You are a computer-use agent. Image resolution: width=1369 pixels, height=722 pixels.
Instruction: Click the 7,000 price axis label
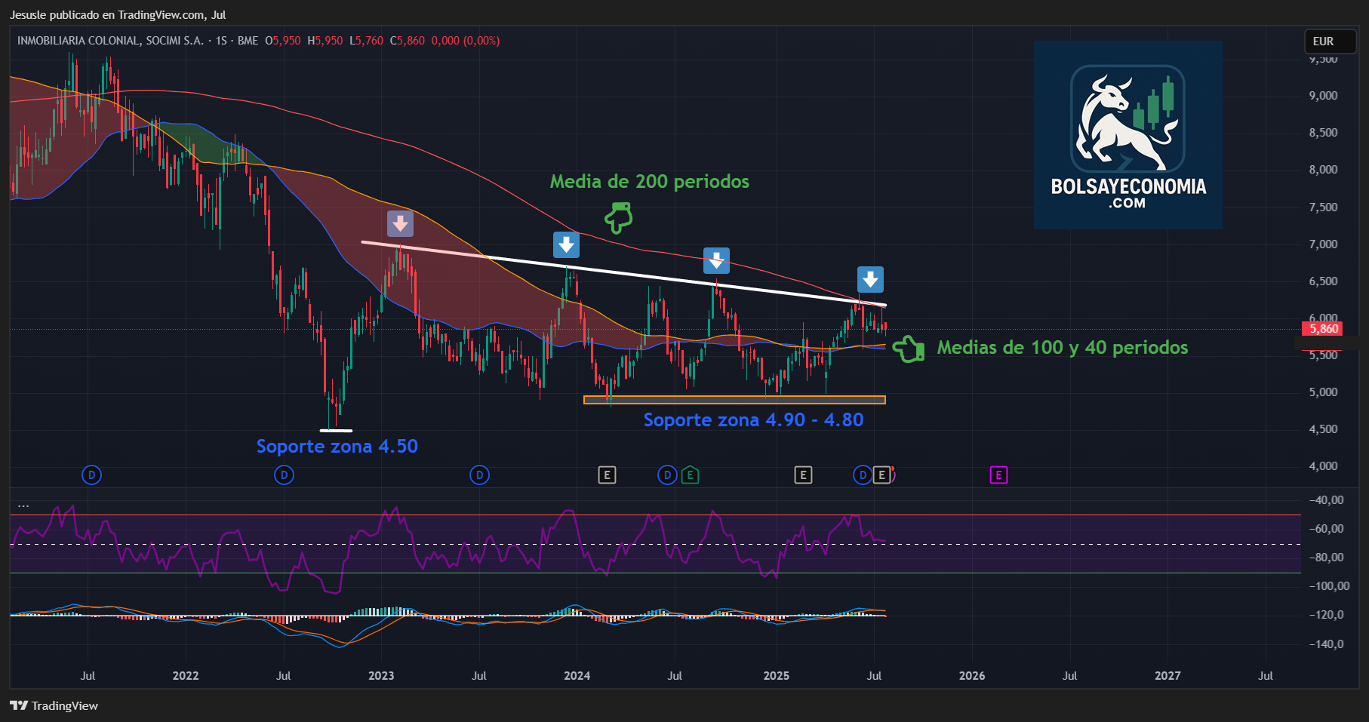click(x=1323, y=244)
